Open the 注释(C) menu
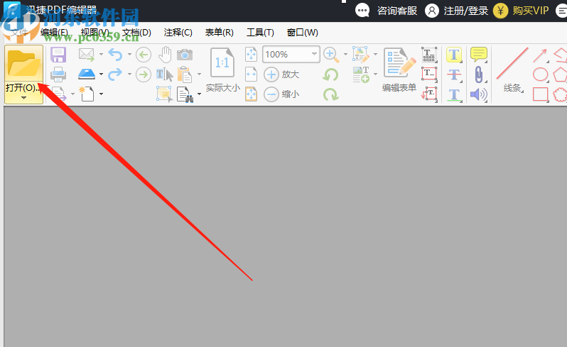Image resolution: width=567 pixels, height=347 pixels. coord(178,33)
